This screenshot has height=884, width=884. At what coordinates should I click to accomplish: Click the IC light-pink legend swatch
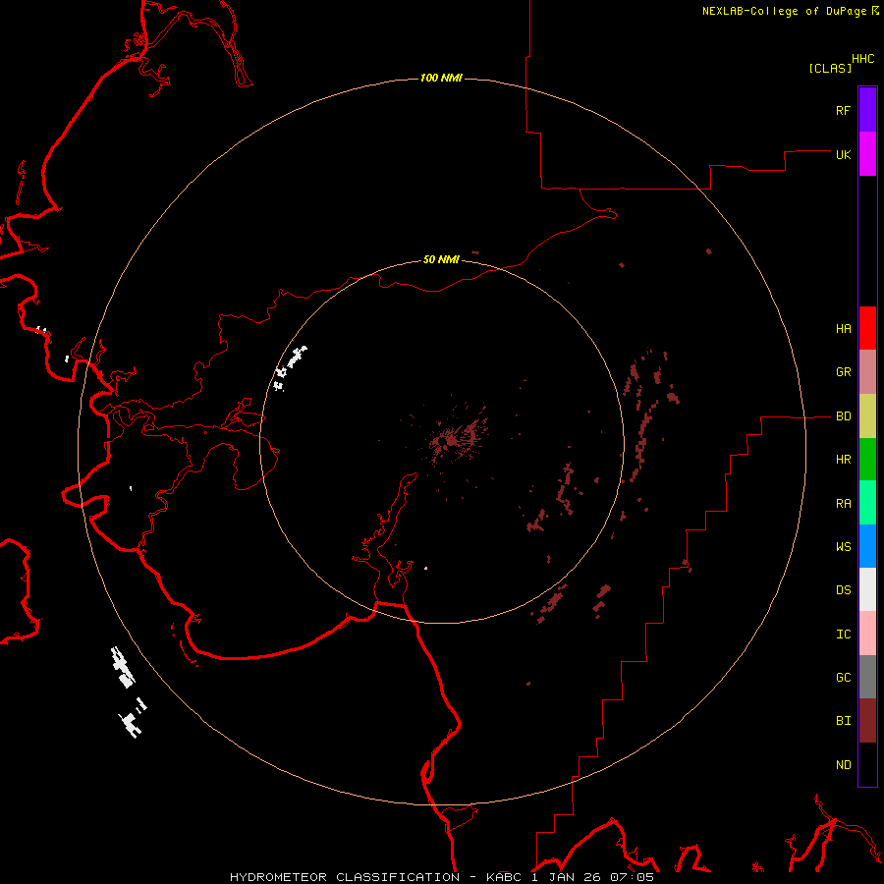coord(867,634)
